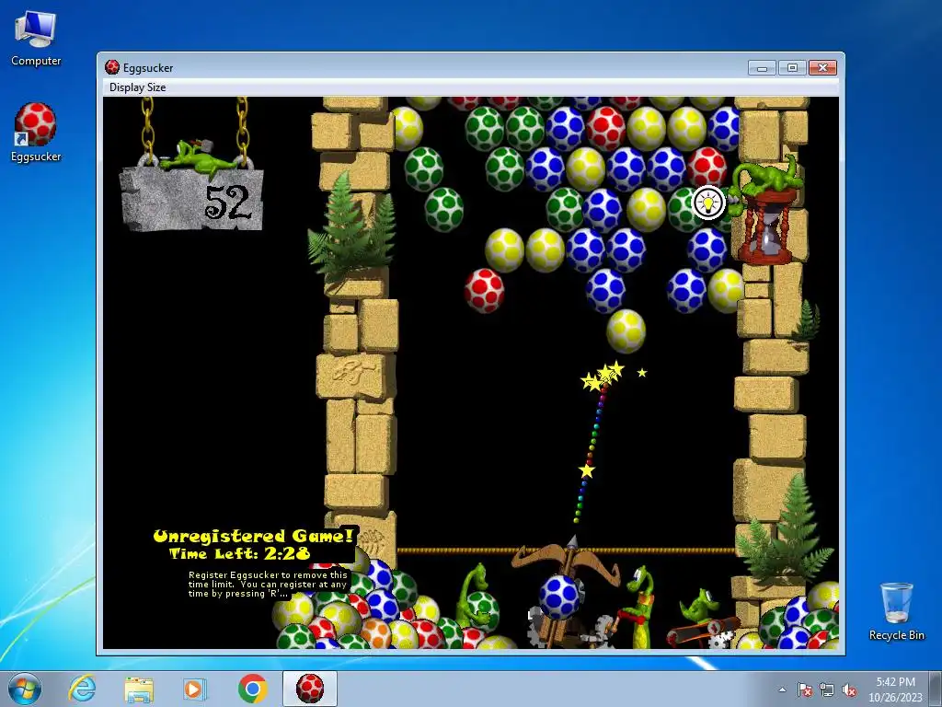Open Internet Explorer from the taskbar

(82, 689)
